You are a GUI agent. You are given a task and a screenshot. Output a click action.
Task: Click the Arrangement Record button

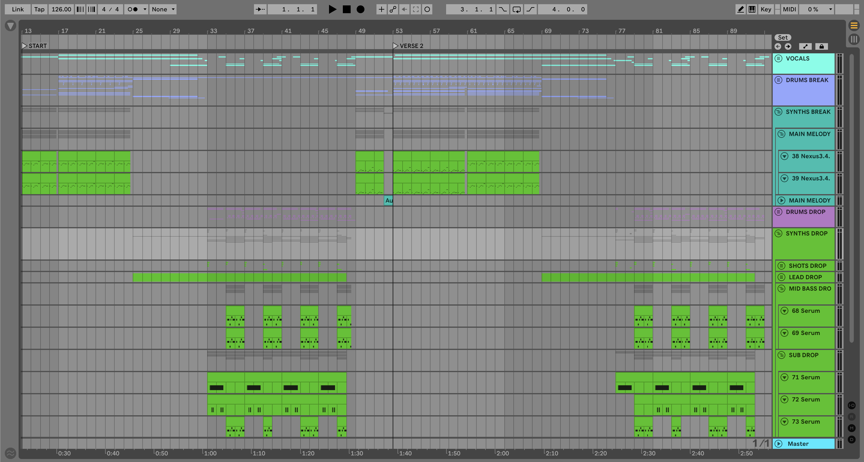(x=360, y=9)
